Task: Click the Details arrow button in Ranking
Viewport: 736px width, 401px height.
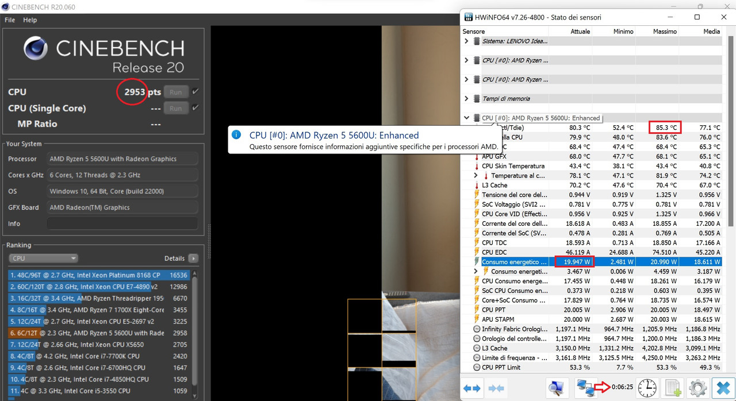Action: pos(193,259)
